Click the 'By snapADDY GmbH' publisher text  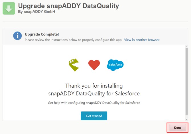coord(36,12)
